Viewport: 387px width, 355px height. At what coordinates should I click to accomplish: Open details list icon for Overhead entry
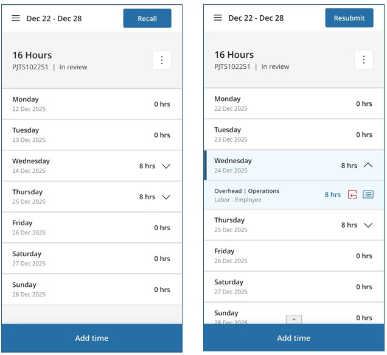click(x=368, y=195)
